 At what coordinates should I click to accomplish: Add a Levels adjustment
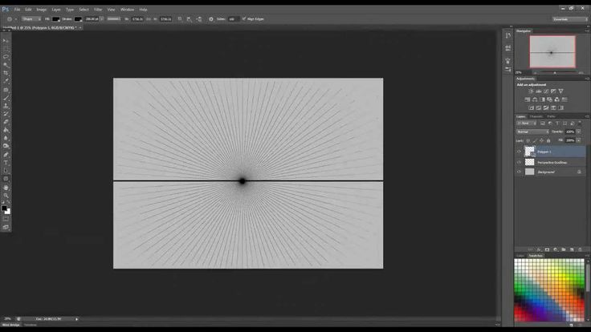click(x=538, y=91)
